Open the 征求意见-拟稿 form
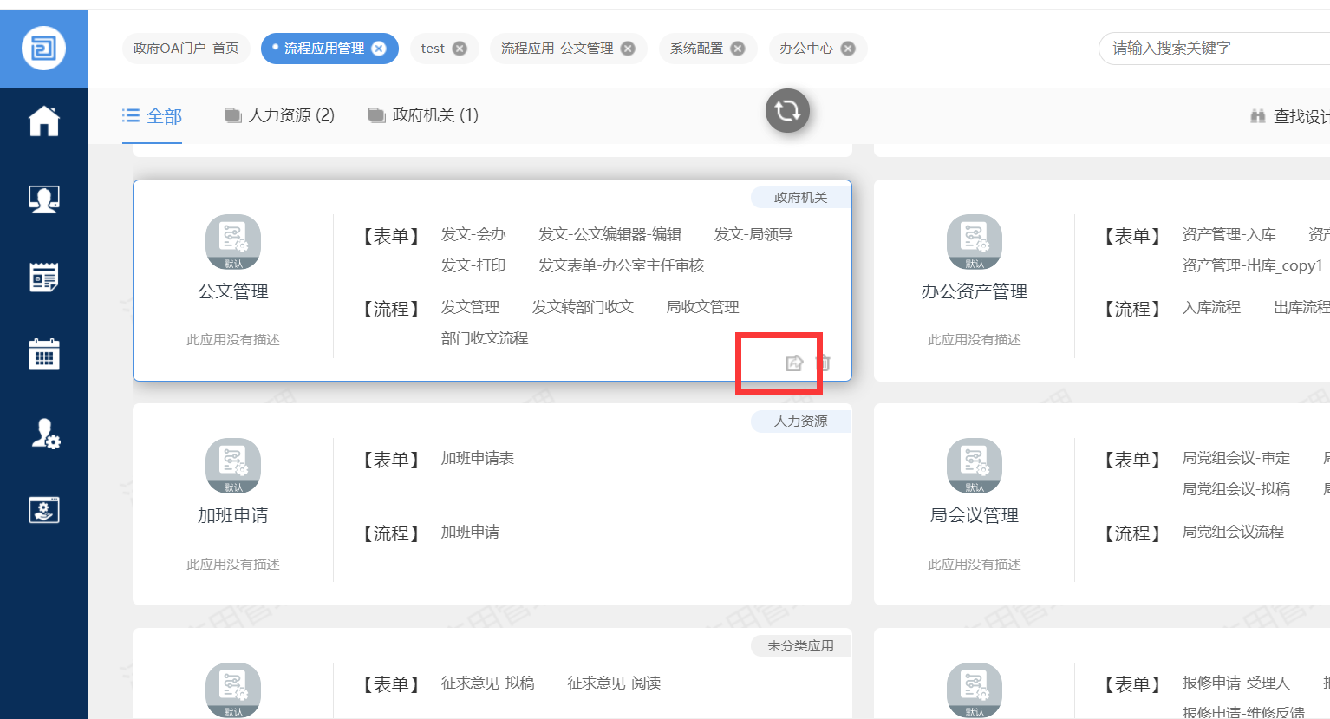The image size is (1330, 719). tap(487, 683)
